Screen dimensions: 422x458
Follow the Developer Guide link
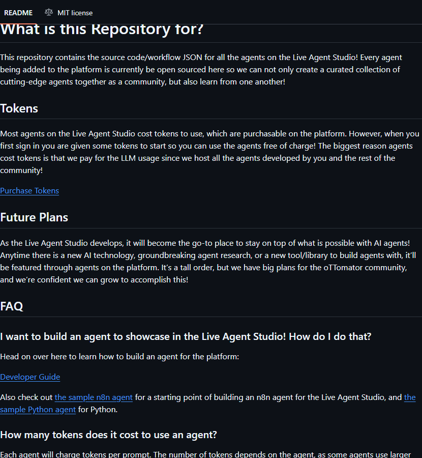30,377
